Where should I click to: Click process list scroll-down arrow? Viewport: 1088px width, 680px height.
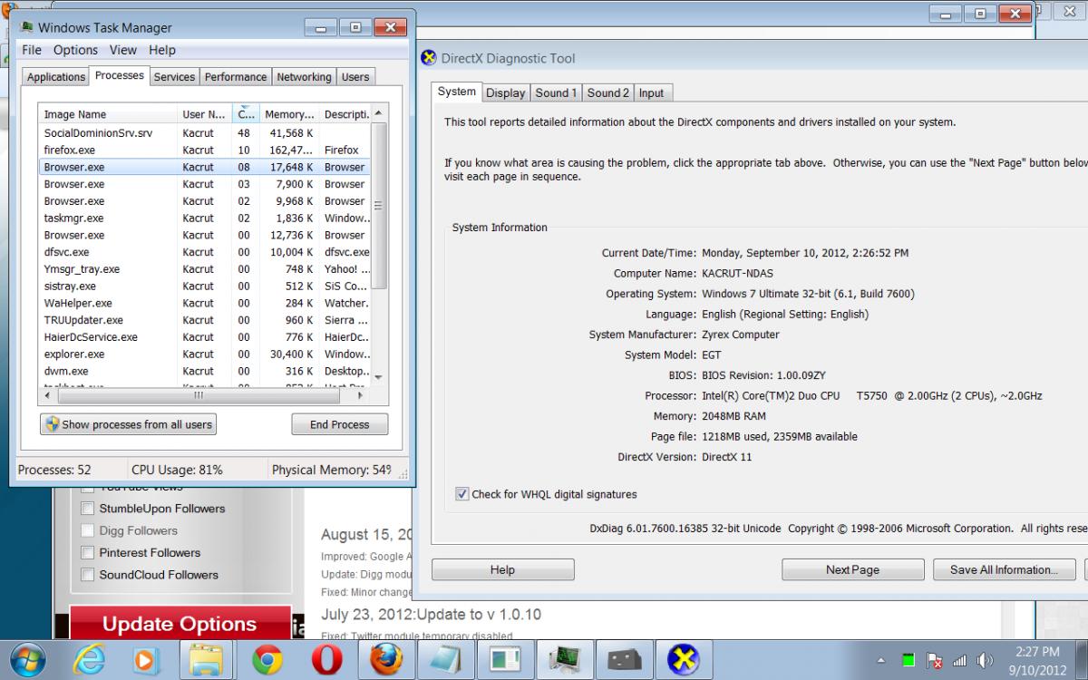click(x=379, y=379)
